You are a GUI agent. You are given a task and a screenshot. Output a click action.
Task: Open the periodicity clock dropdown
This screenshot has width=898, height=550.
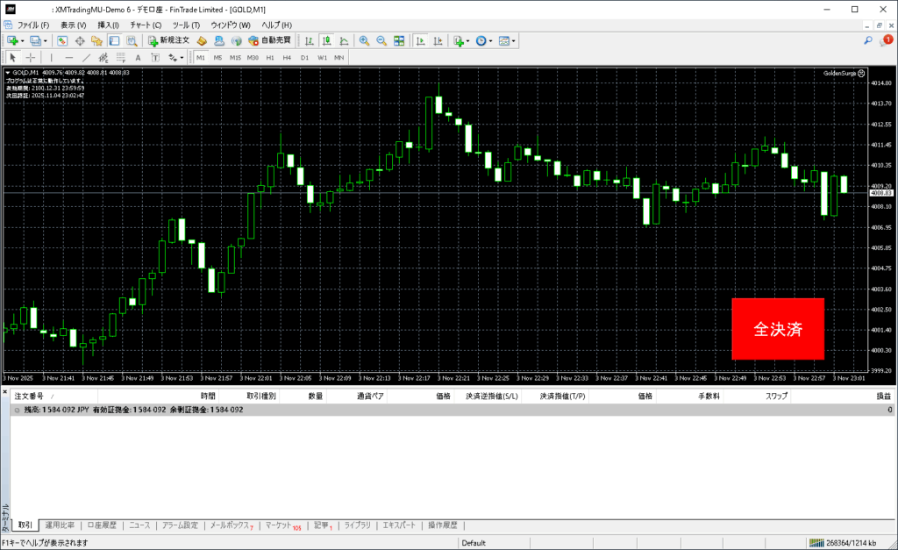(x=492, y=40)
